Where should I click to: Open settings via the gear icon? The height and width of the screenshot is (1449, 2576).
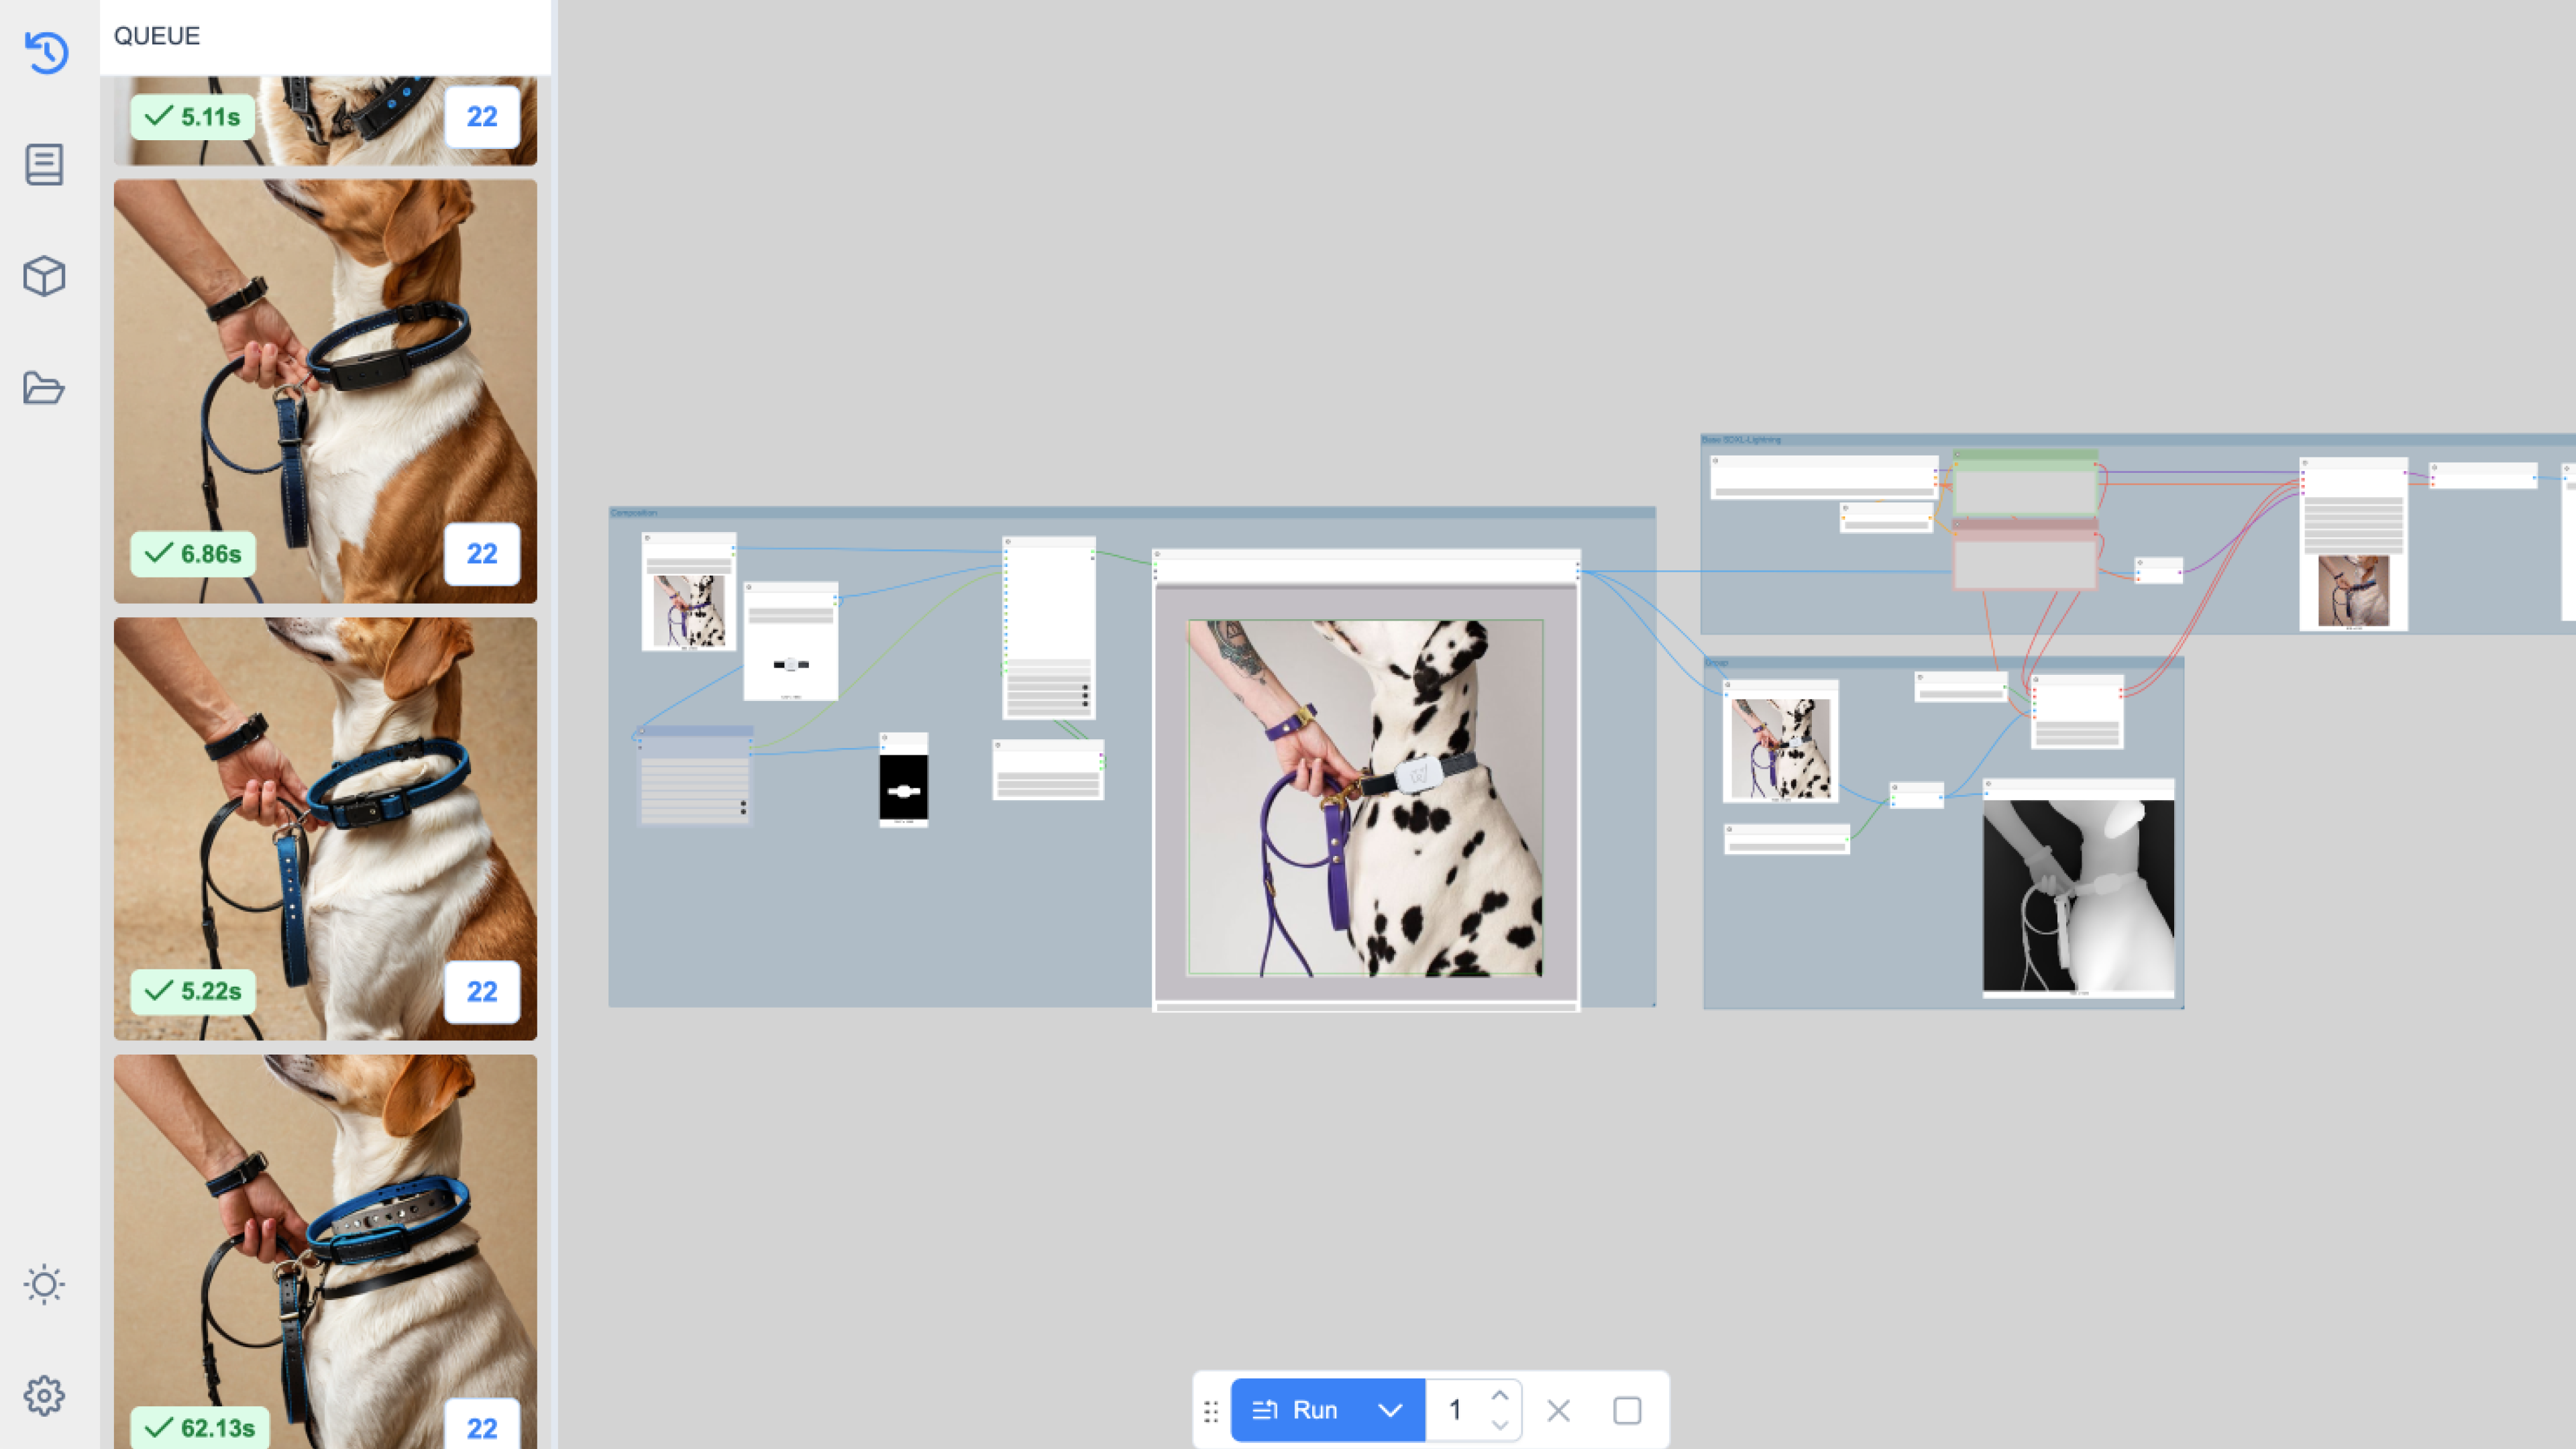44,1395
